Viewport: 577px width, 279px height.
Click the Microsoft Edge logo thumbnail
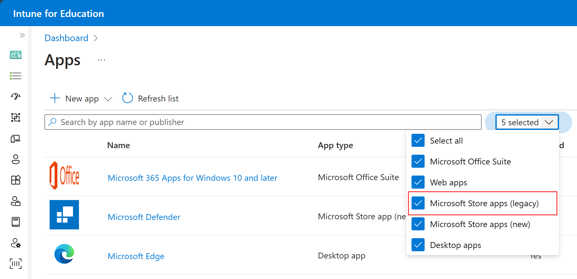(x=64, y=254)
